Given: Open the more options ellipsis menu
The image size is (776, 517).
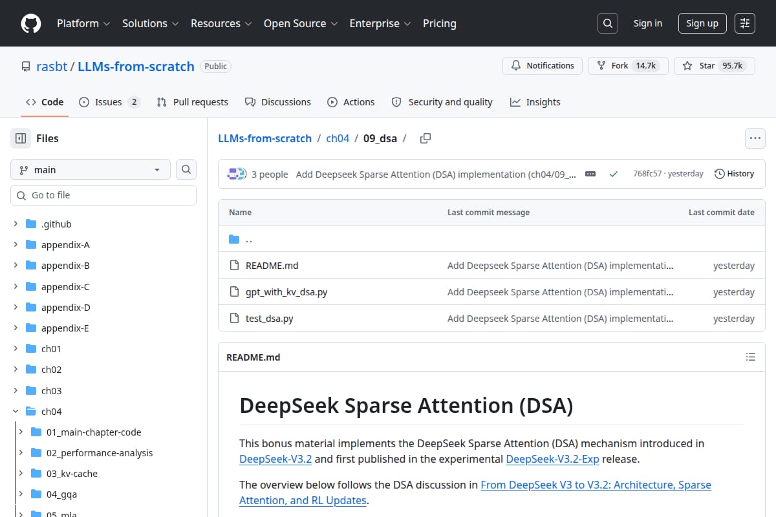Looking at the screenshot, I should point(755,138).
